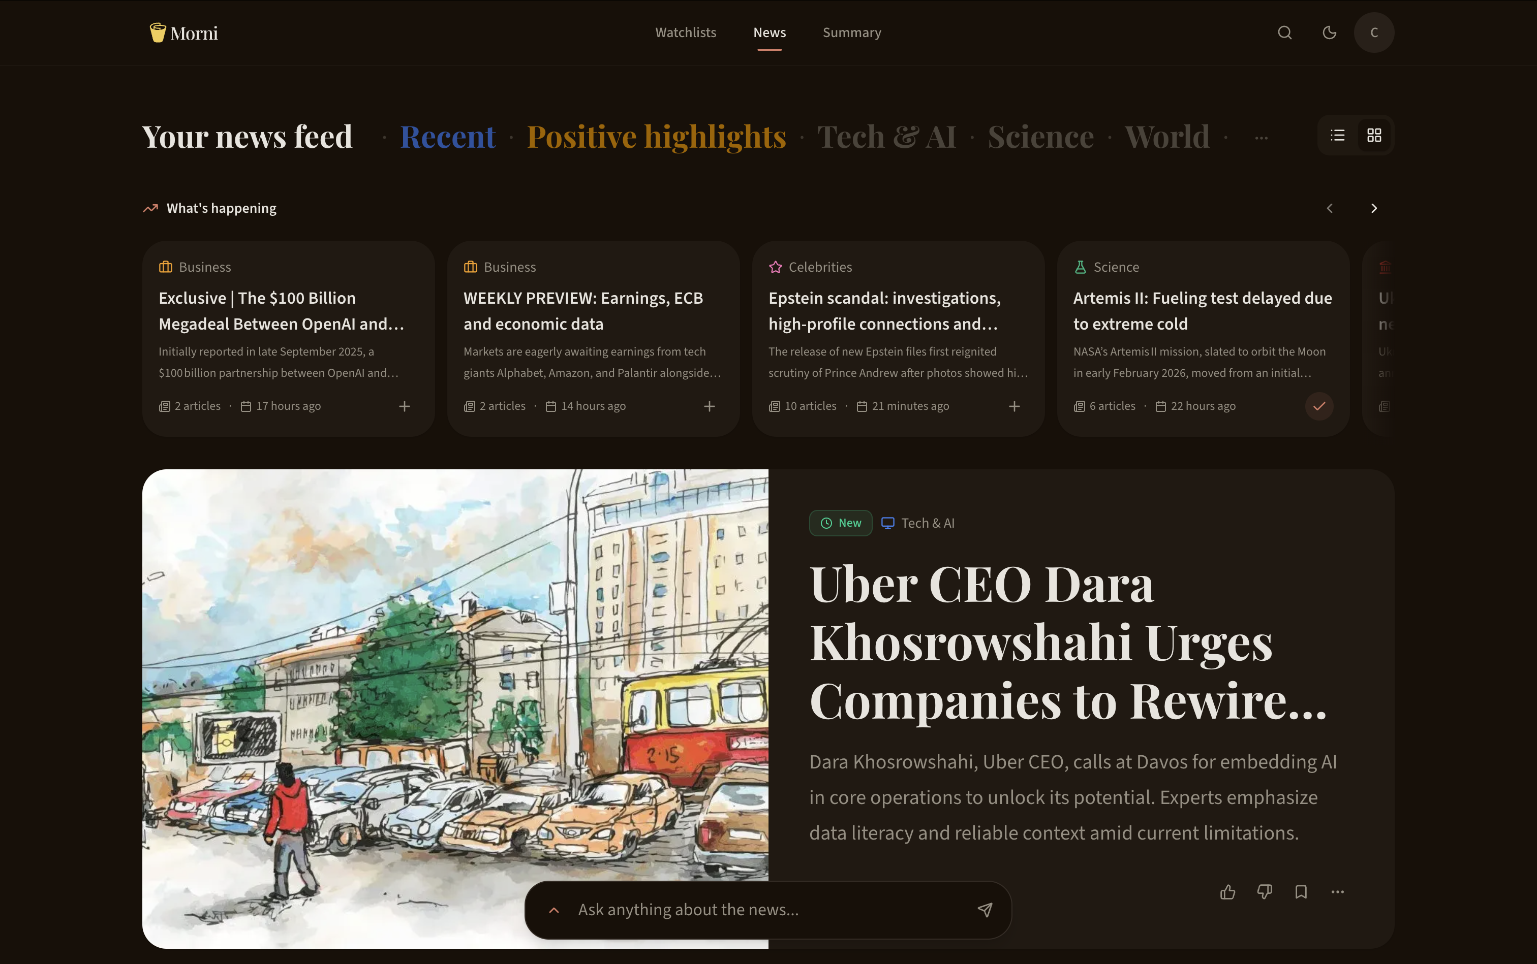Expand more feed categories ellipsis

pos(1261,138)
